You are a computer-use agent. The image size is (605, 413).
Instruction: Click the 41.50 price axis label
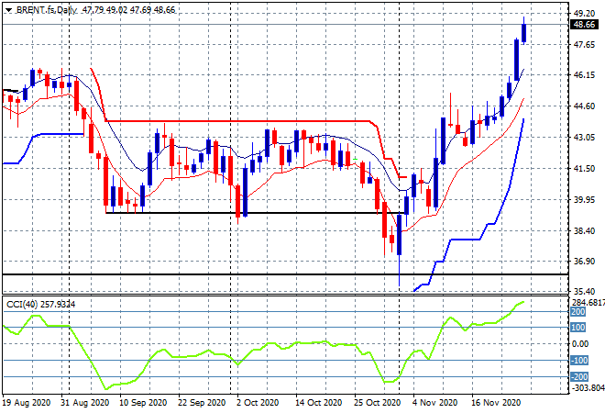[584, 169]
